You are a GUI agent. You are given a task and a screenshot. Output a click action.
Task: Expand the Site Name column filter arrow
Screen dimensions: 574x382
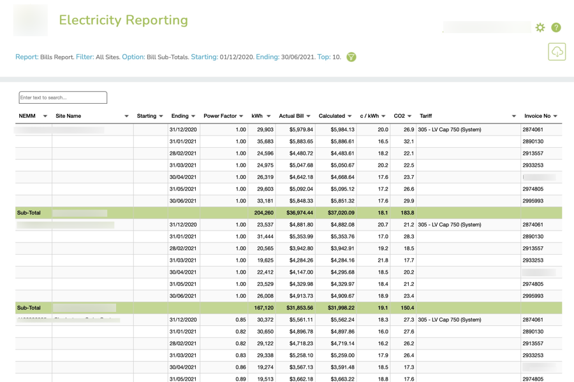coord(126,117)
